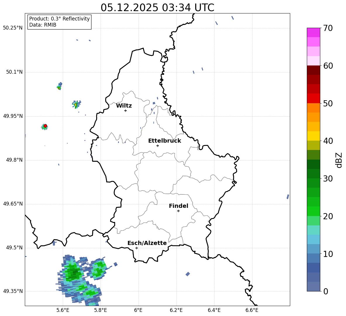The width and height of the screenshot is (346, 316).
Task: Click the colorbar 40 tick label
Action: (x=328, y=141)
